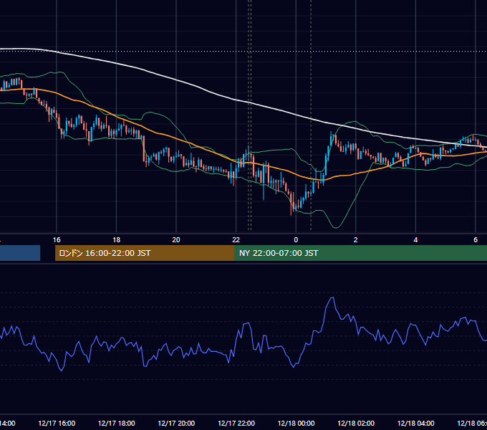
Task: Click the blue session bar left of ロンドン
Action: 20,253
